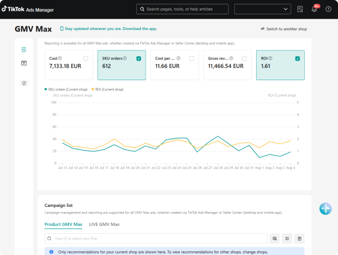Enable the Cost metric checkbox
The height and width of the screenshot is (255, 338).
(86, 58)
